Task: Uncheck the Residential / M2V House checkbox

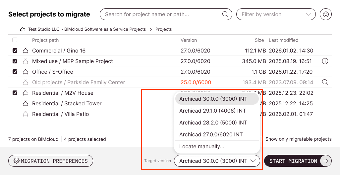Action: (x=15, y=93)
